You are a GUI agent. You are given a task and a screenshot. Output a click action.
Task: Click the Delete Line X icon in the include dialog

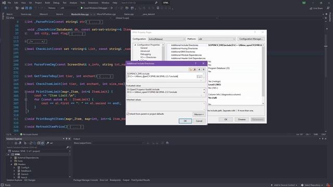pyautogui.click(x=195, y=70)
